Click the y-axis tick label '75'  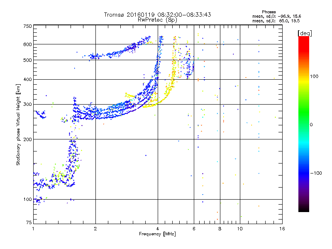(29, 222)
